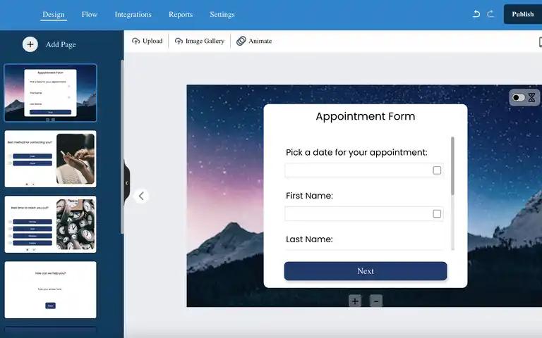Select the contact method page thumbnail
Screen dimensions: 542x338
point(51,158)
